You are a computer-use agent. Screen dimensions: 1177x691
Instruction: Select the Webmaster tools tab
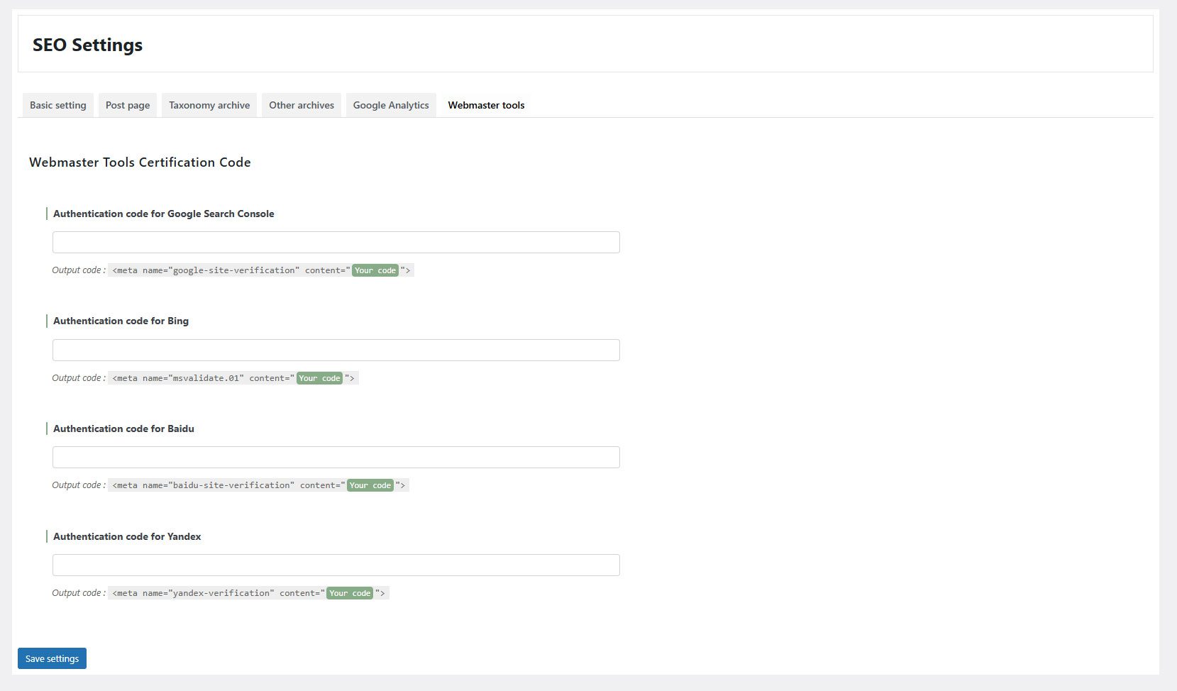coord(486,105)
